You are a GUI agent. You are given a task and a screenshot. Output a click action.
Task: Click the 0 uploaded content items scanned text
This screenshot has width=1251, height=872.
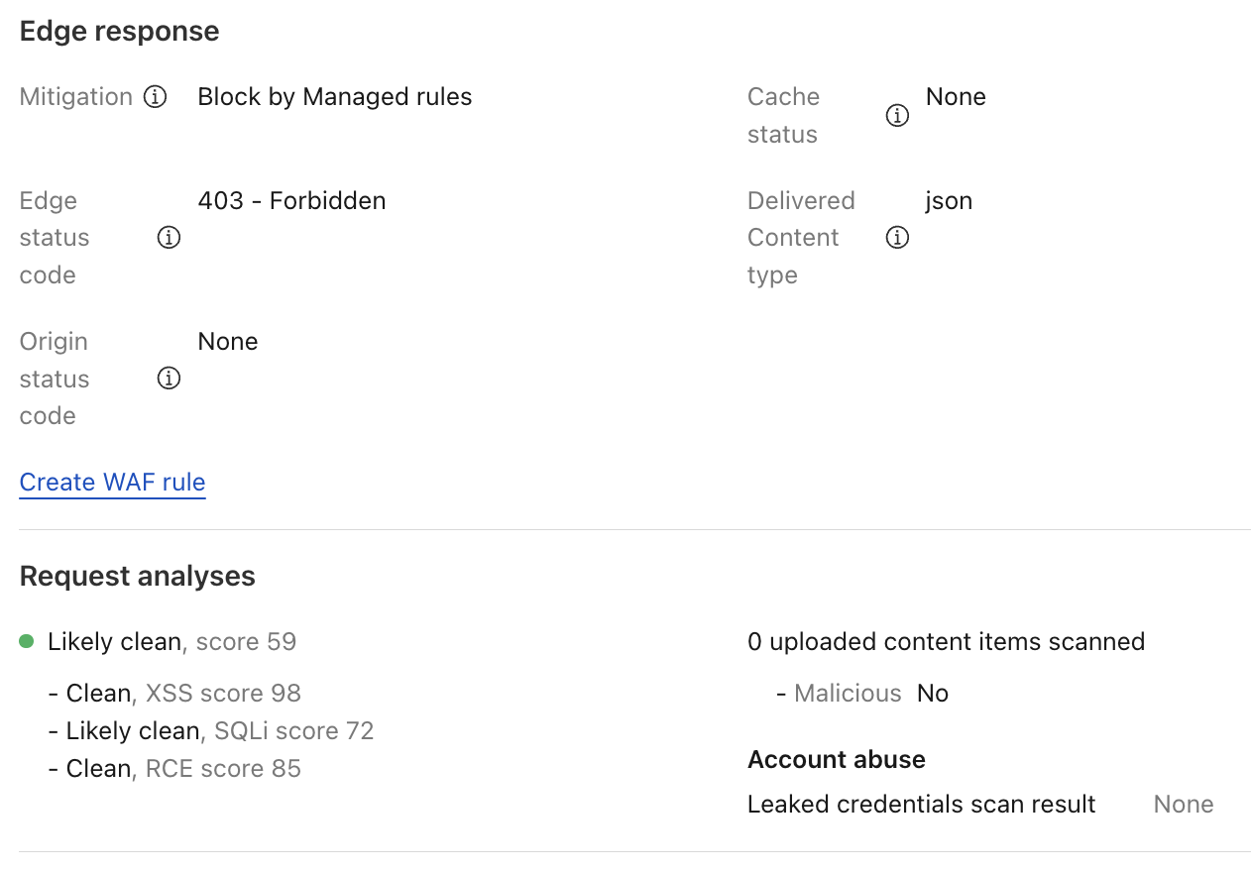click(946, 642)
